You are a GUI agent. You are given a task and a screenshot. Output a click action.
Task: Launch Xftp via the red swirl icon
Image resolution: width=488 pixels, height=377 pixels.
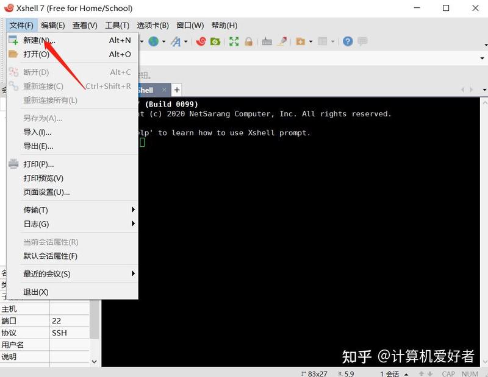click(201, 41)
